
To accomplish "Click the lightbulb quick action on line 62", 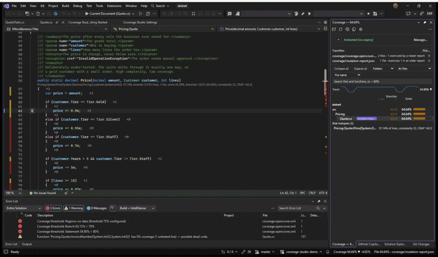I will (x=32, y=111).
